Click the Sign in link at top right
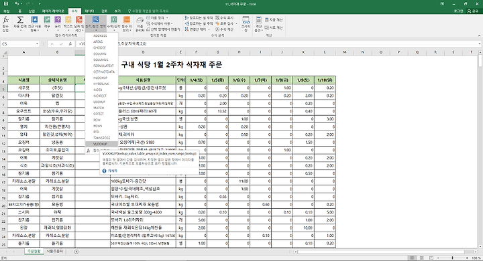483x261 pixels. 459,11
